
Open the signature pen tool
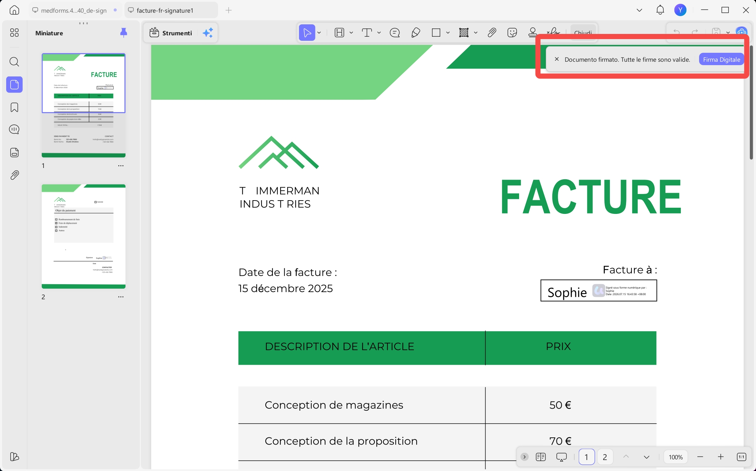click(553, 32)
